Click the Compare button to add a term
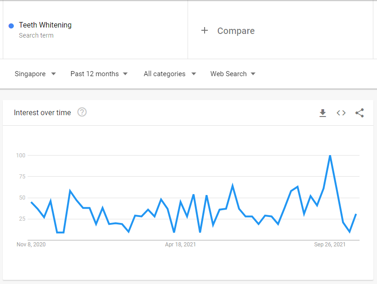 point(235,31)
